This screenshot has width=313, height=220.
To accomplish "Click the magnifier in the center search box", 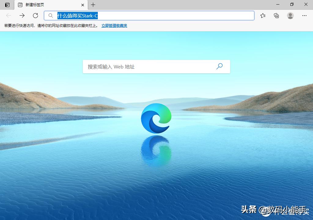I will (x=219, y=66).
